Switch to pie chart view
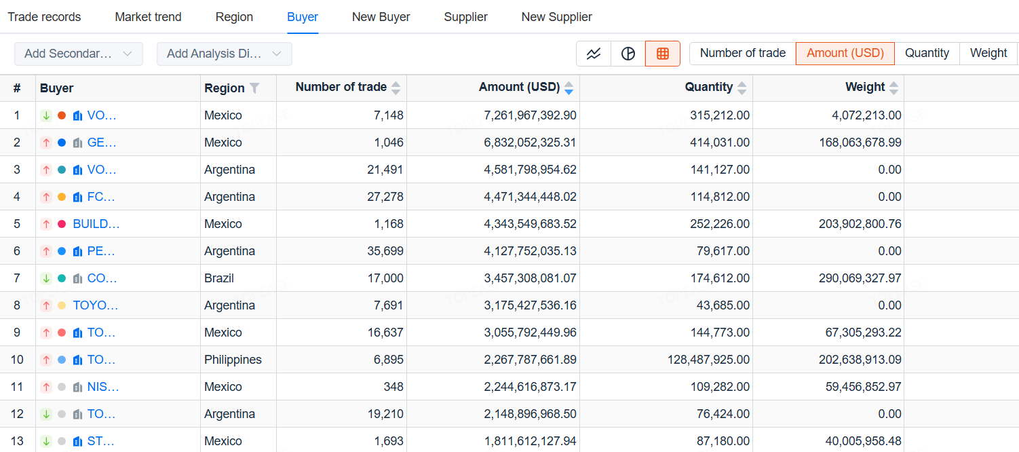The width and height of the screenshot is (1019, 452). (x=628, y=54)
